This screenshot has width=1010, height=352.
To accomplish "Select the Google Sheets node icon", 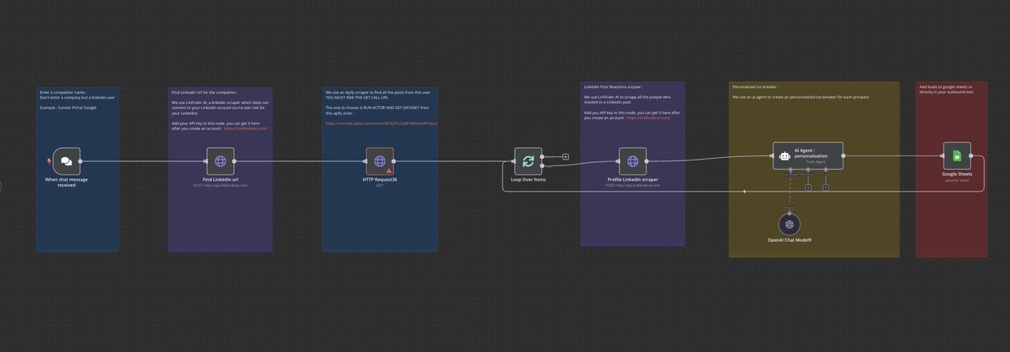I will (956, 156).
